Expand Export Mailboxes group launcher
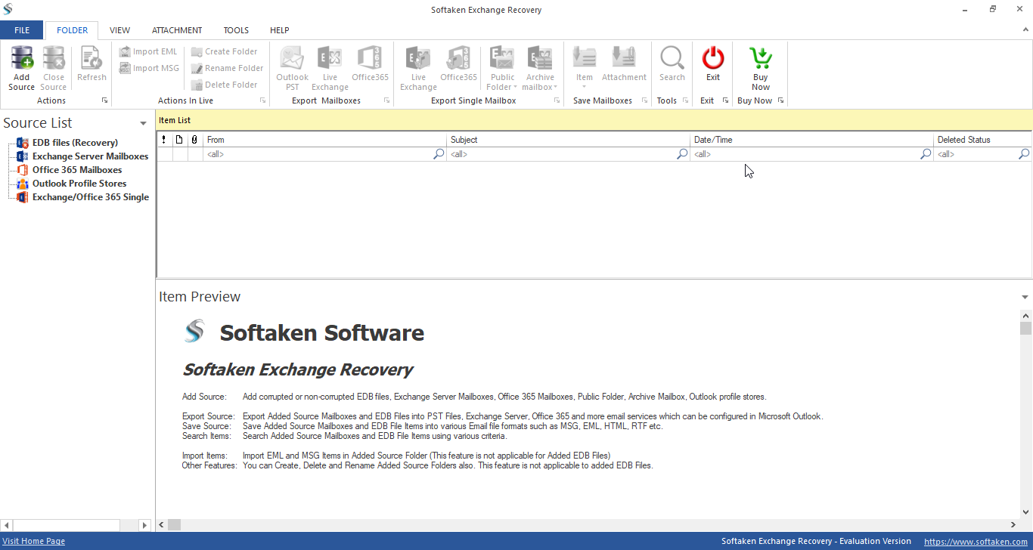Image resolution: width=1033 pixels, height=550 pixels. (x=386, y=100)
